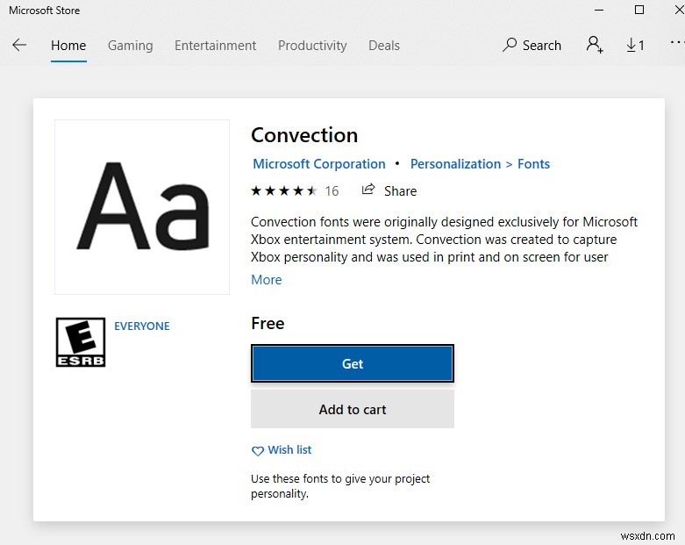Click the Convection Aa font thumbnail

point(142,207)
